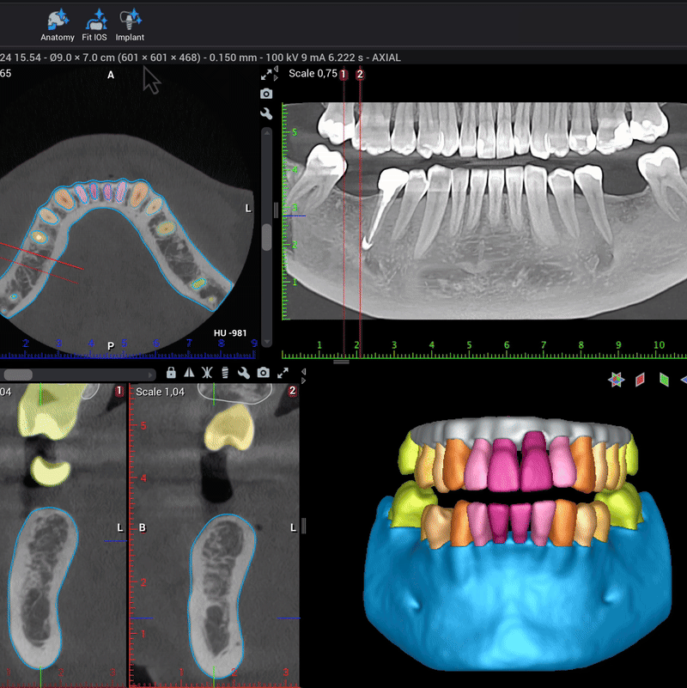
Task: Select cross-section marker 1 on panoramic
Action: pos(343,75)
